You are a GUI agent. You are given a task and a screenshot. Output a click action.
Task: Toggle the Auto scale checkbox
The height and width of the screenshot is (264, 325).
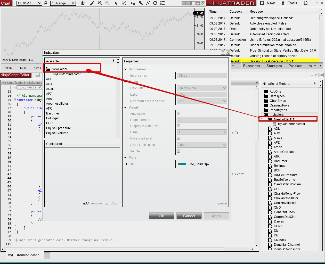(178, 113)
